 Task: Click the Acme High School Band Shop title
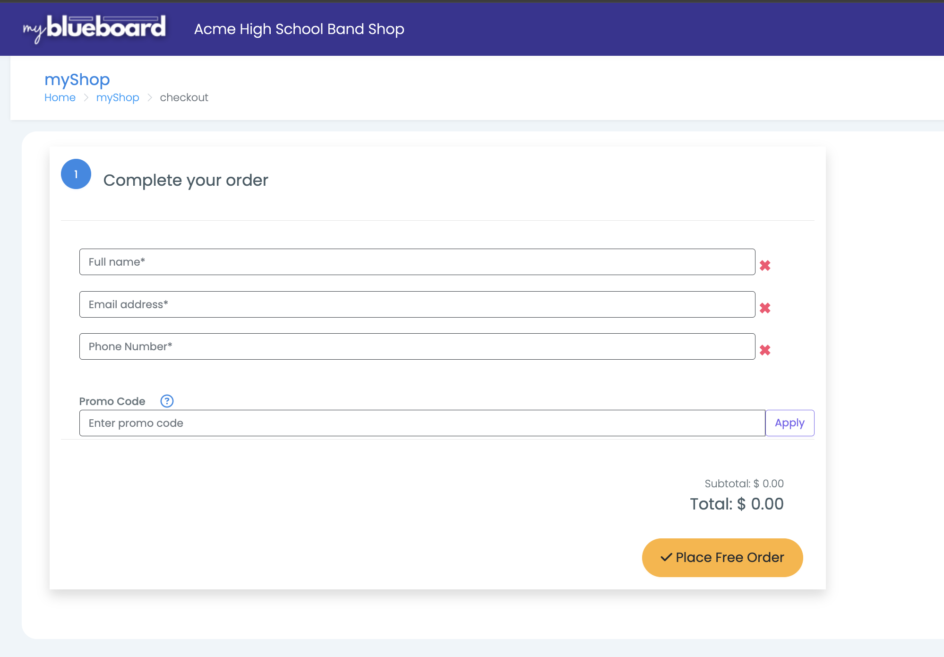click(x=299, y=29)
